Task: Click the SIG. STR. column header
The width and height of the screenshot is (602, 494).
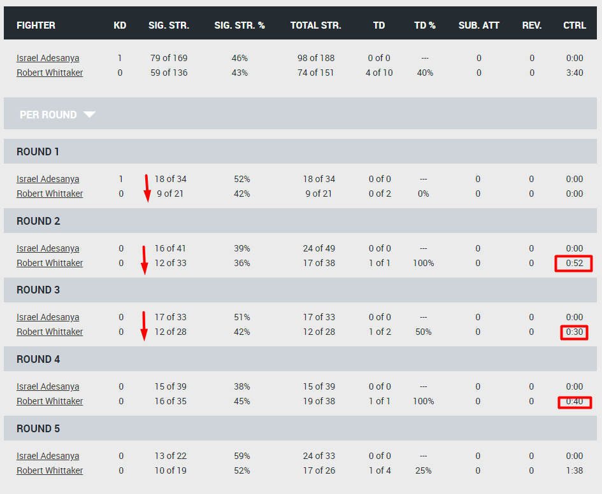Action: (169, 25)
